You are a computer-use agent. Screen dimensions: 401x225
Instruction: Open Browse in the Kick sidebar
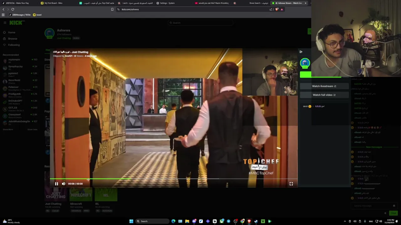(x=13, y=39)
